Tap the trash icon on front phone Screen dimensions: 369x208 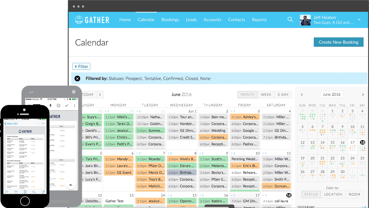coord(25,192)
